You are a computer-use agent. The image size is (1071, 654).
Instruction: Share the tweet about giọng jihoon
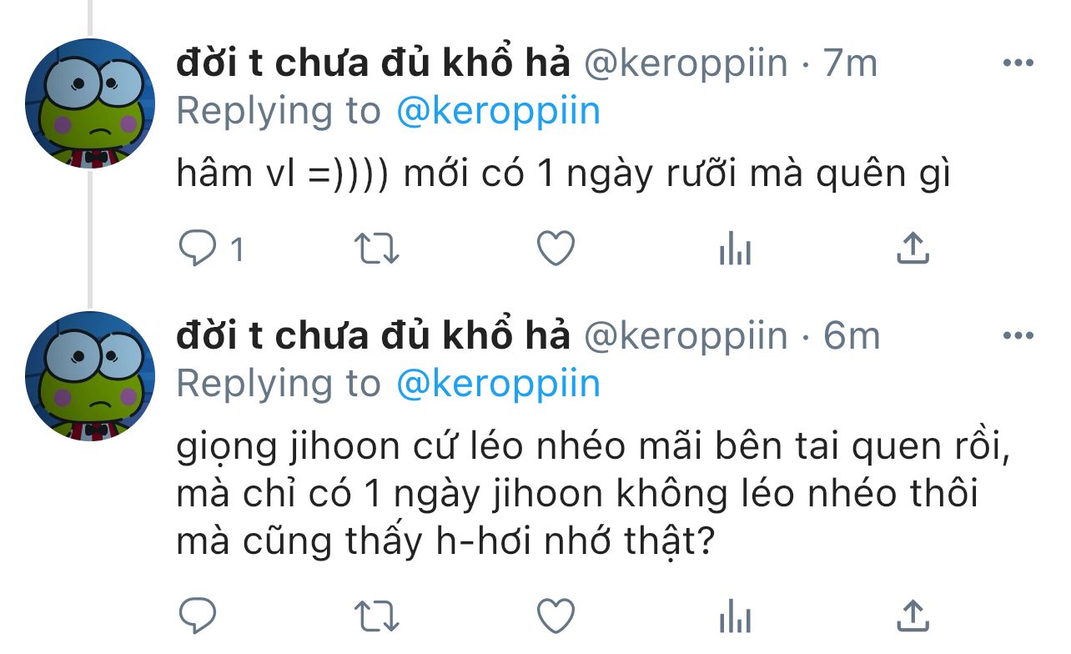coord(913,616)
